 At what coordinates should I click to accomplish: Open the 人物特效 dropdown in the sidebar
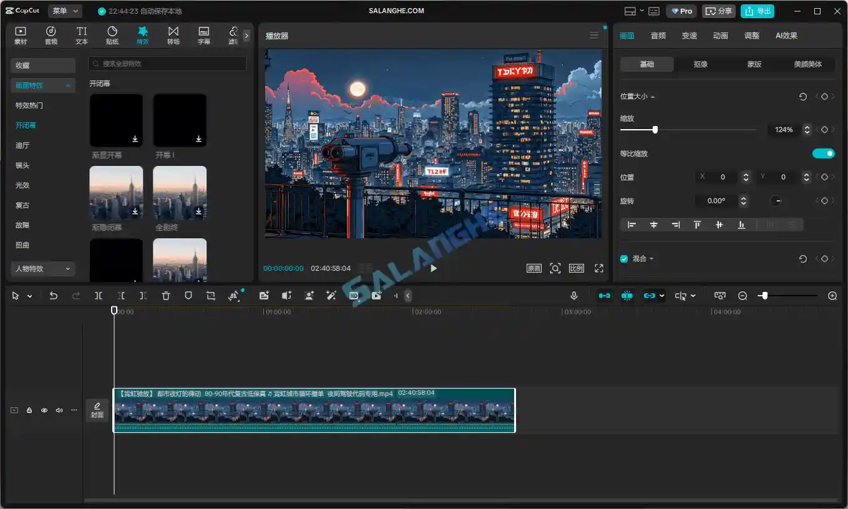tap(42, 268)
